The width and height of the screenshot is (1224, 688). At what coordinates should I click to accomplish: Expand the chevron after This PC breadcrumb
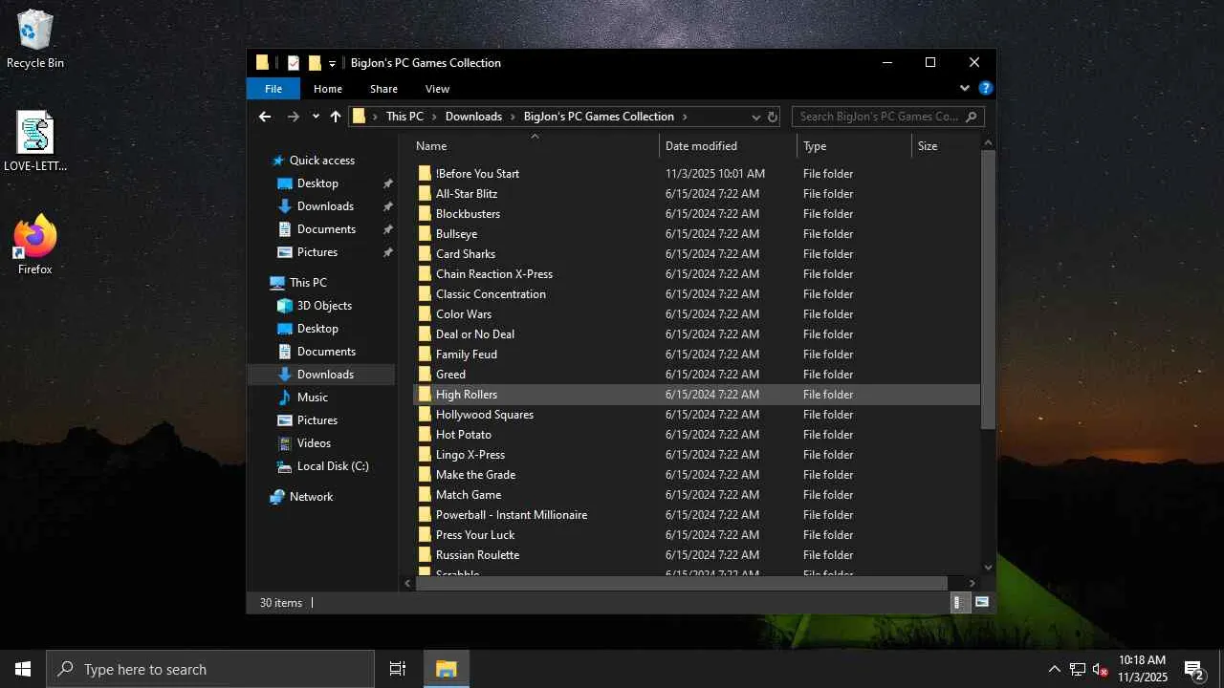click(435, 117)
